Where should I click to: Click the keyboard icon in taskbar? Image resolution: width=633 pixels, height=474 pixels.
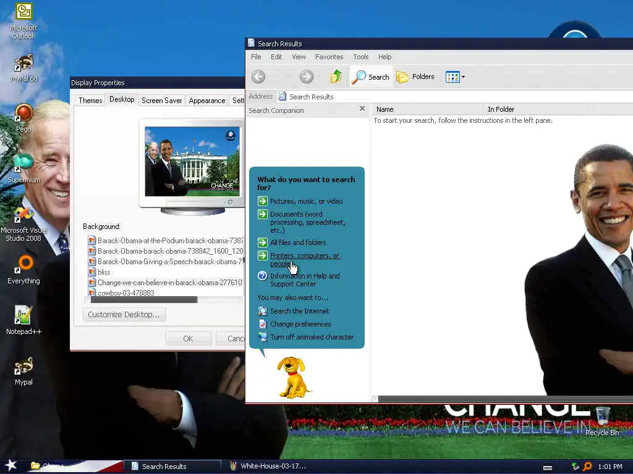click(548, 468)
